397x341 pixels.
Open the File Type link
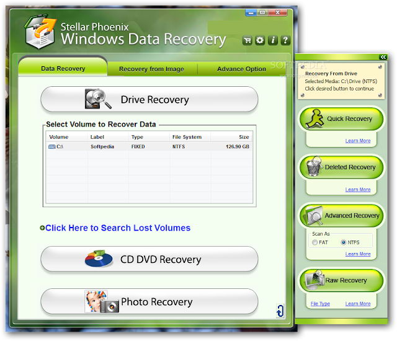click(320, 304)
